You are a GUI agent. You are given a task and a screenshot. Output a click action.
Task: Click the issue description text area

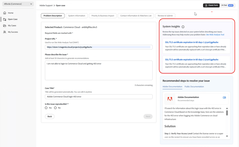point(98,70)
